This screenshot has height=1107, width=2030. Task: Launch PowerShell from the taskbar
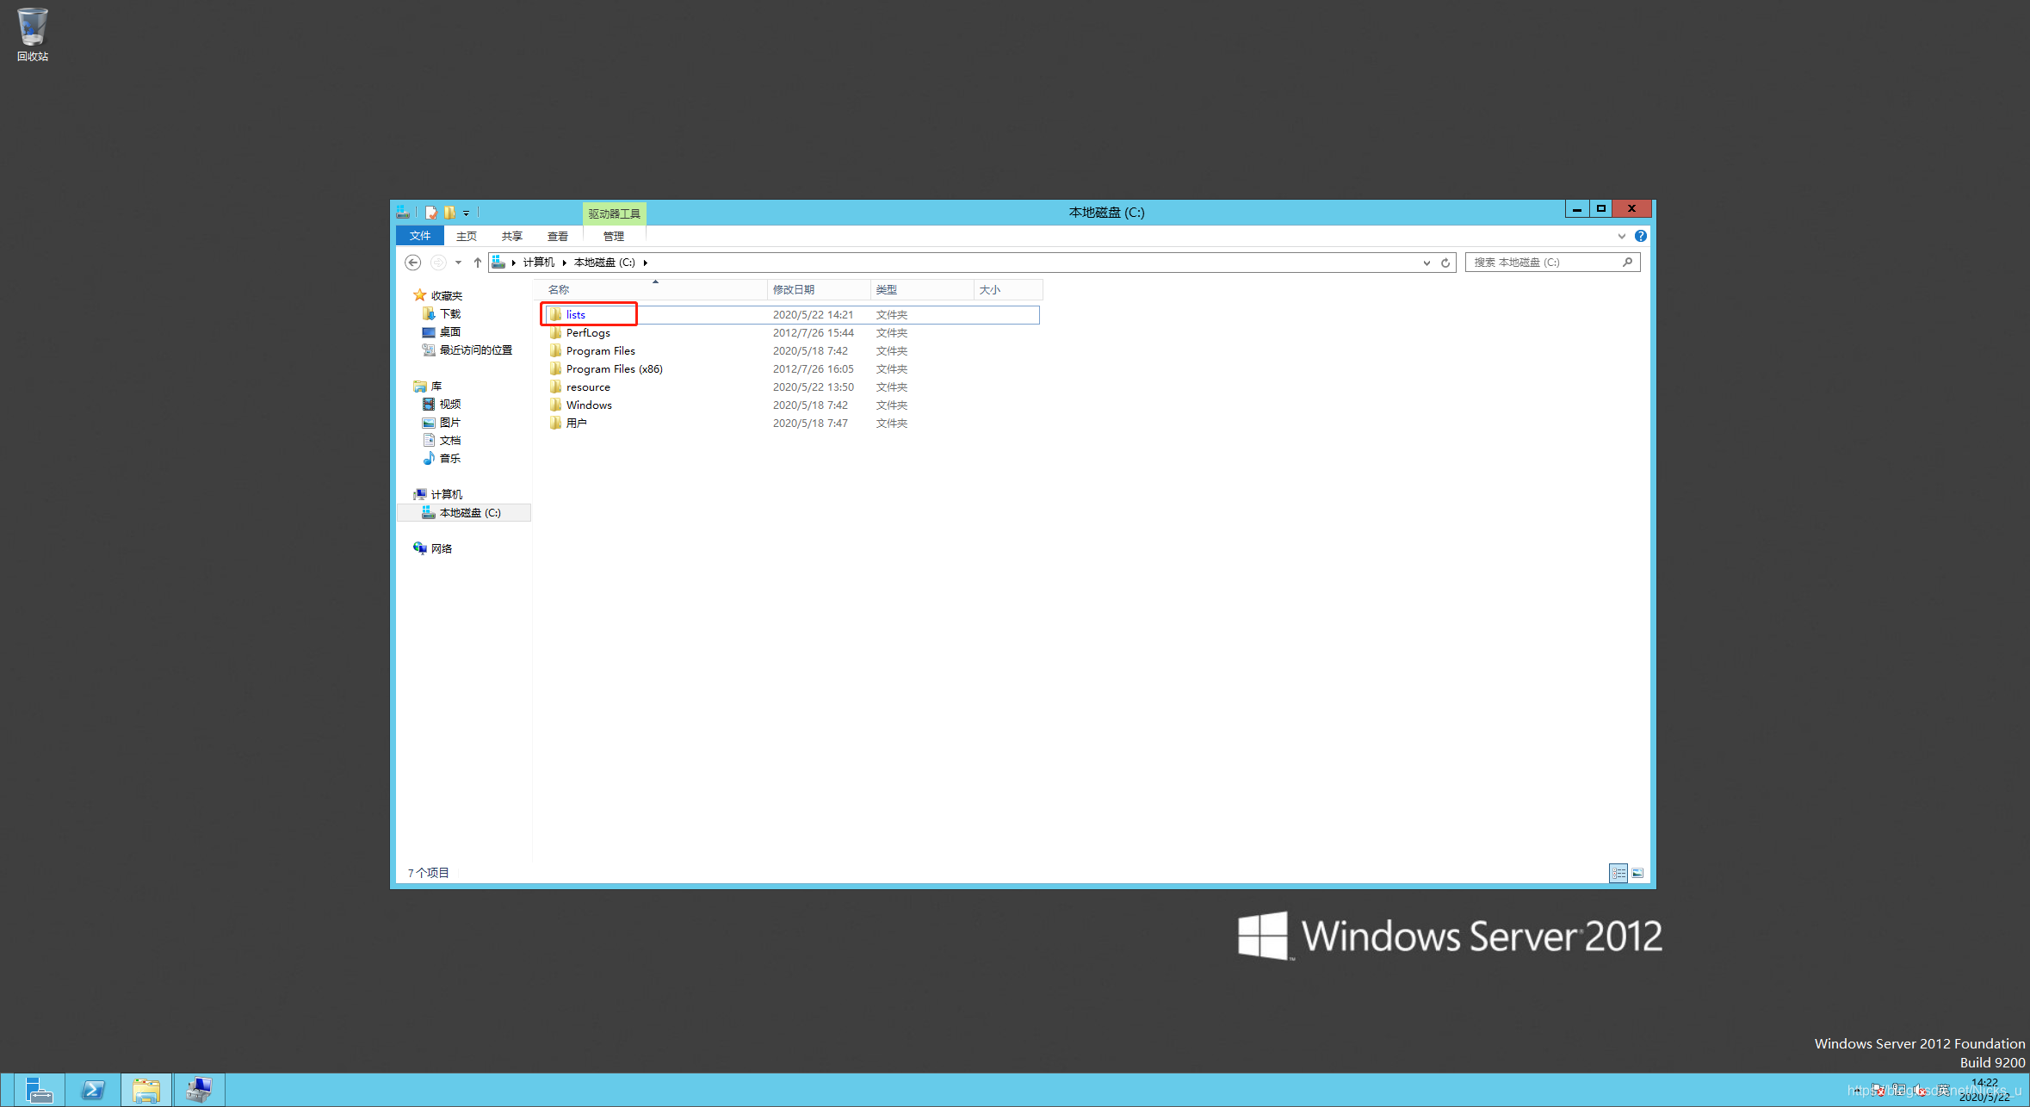tap(93, 1090)
